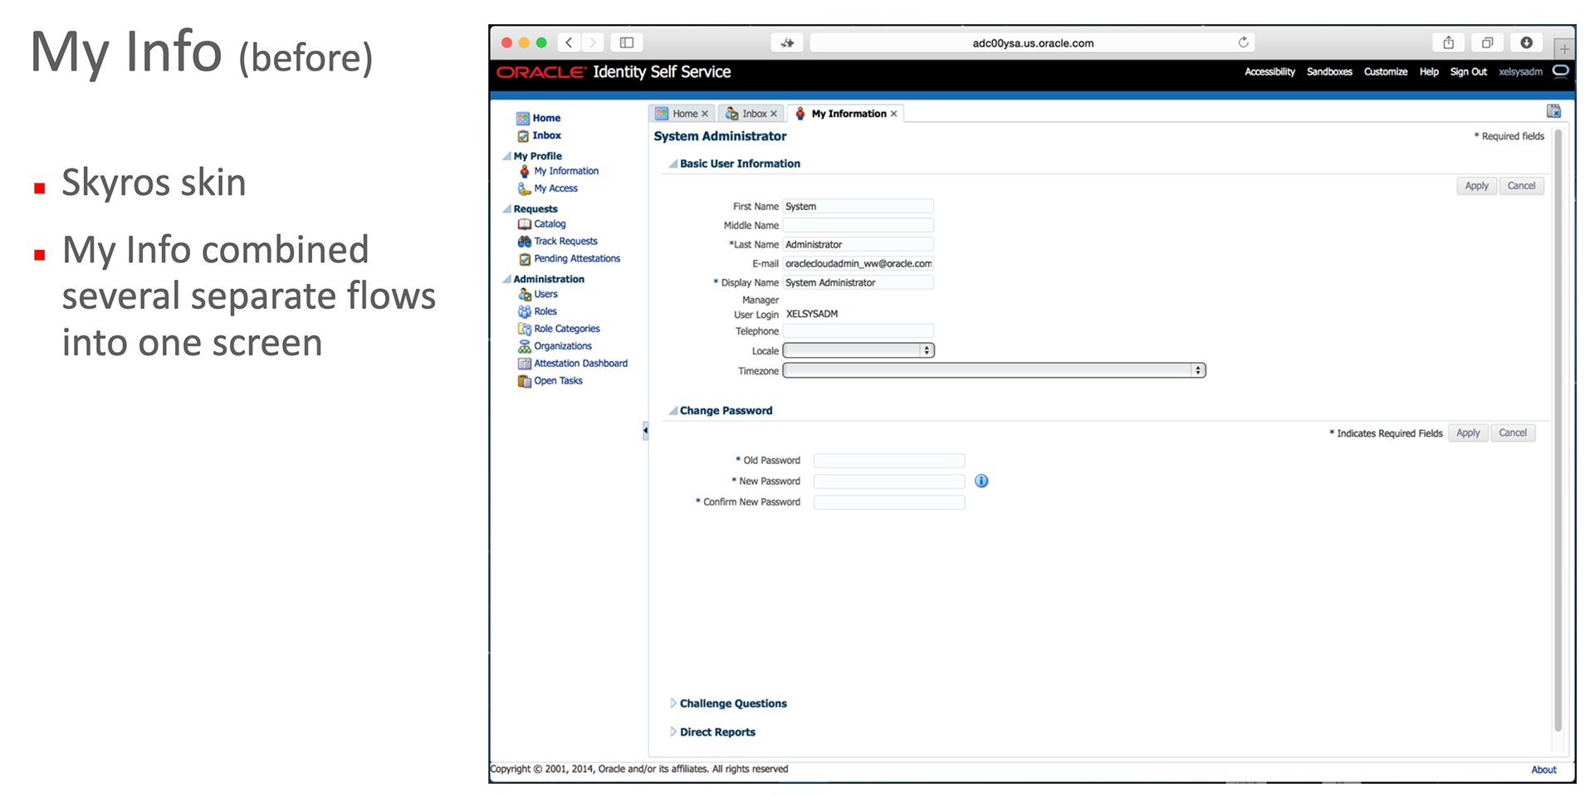Click the Safari back arrow
The image size is (1594, 797).
point(569,42)
